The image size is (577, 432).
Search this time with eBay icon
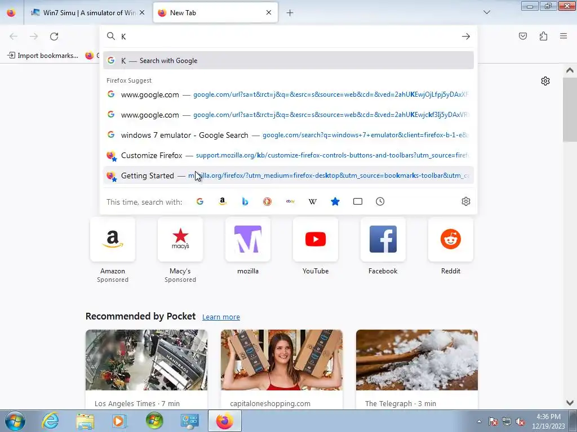[290, 201]
